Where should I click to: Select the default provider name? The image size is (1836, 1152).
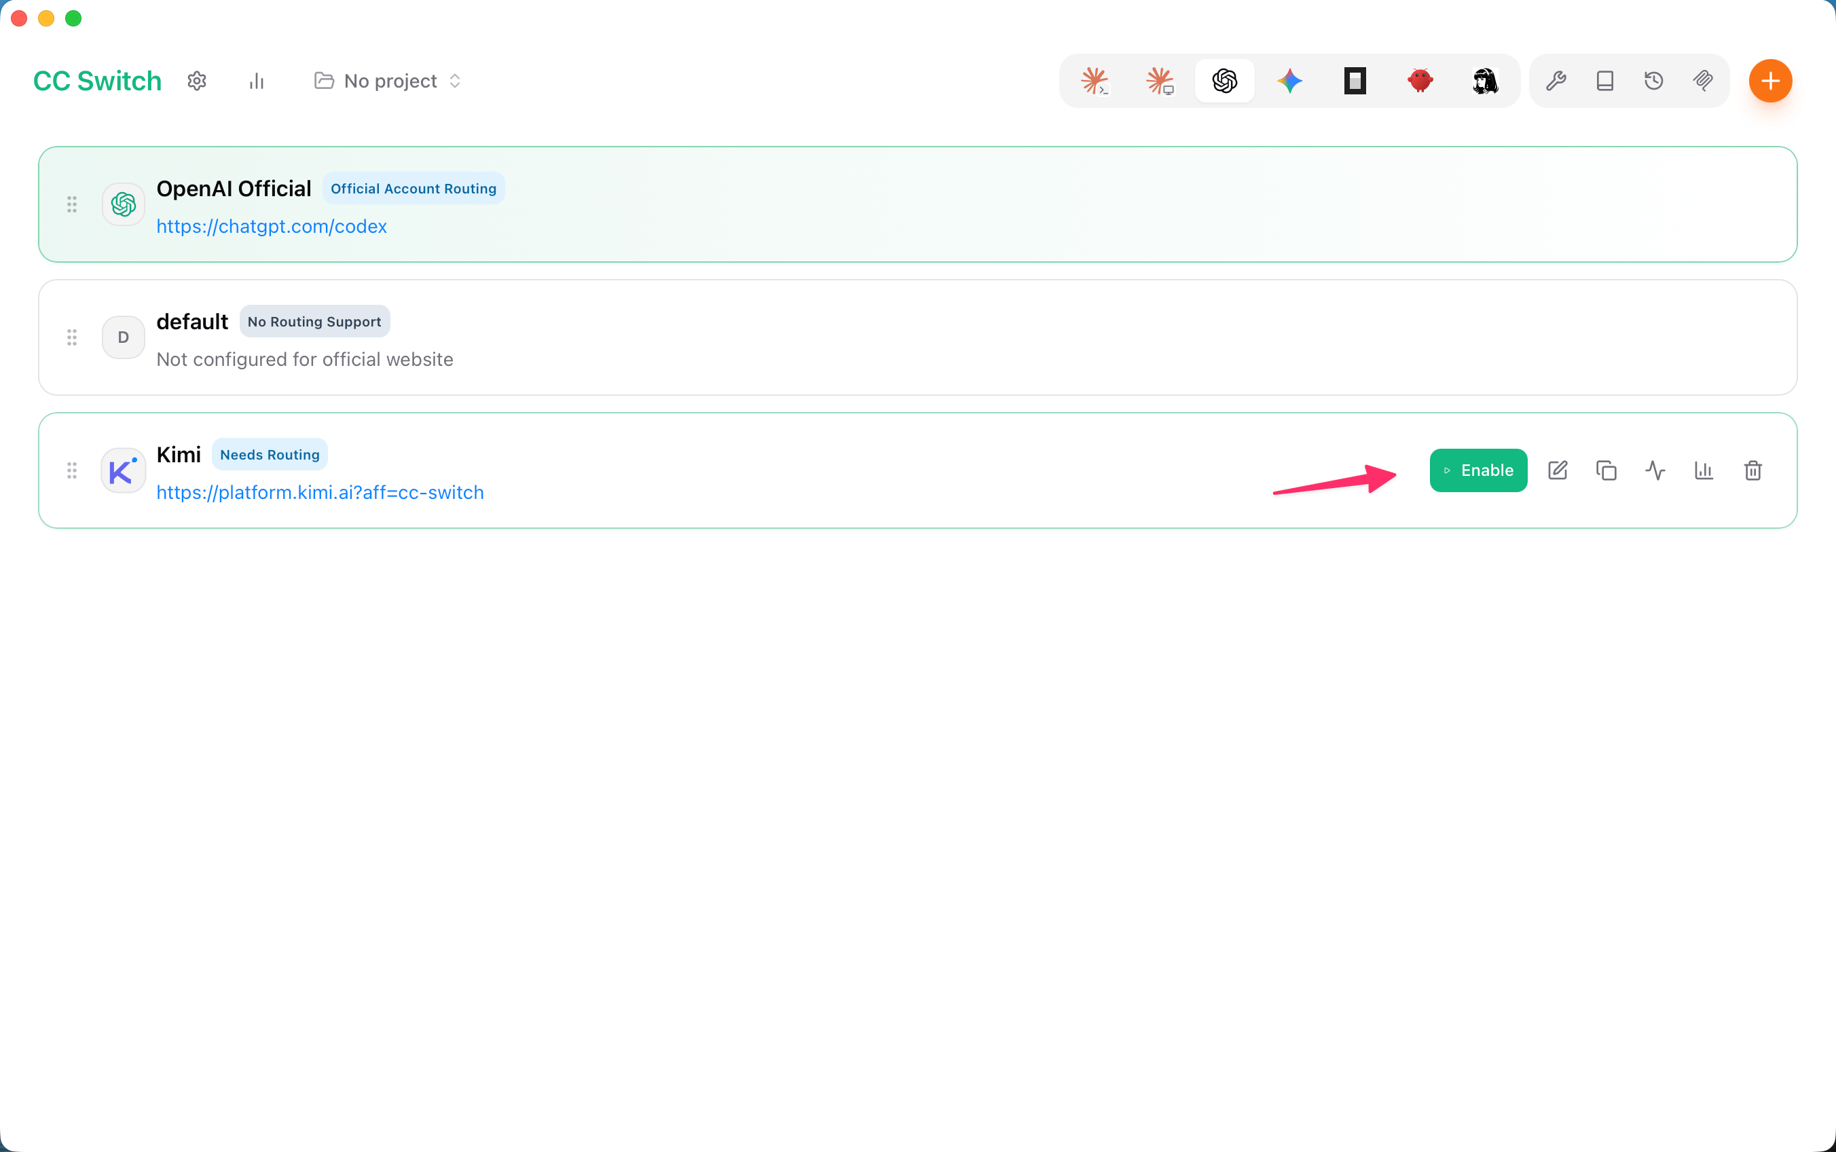tap(192, 322)
